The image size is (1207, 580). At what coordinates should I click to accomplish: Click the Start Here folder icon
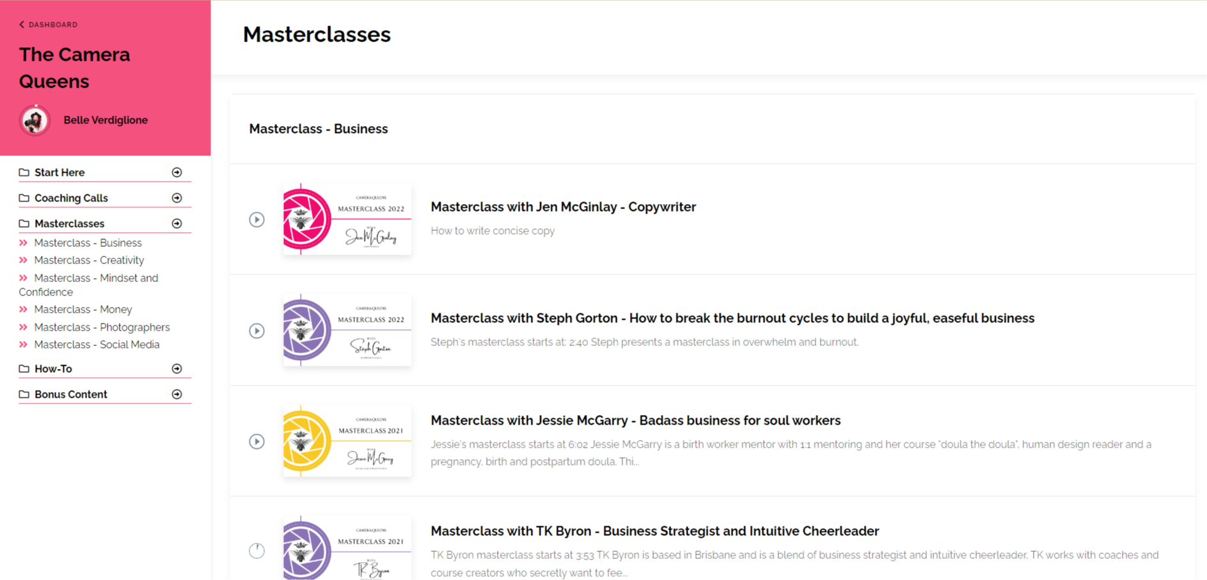(24, 173)
